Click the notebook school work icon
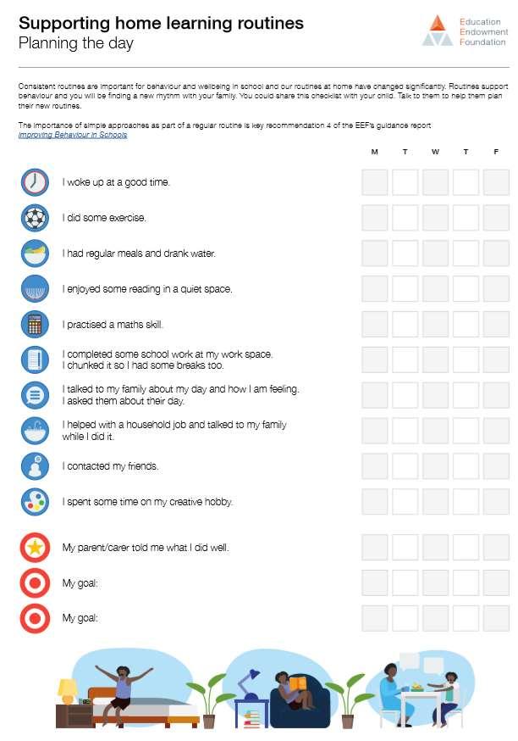This screenshot has height=741, width=518. pos(35,359)
